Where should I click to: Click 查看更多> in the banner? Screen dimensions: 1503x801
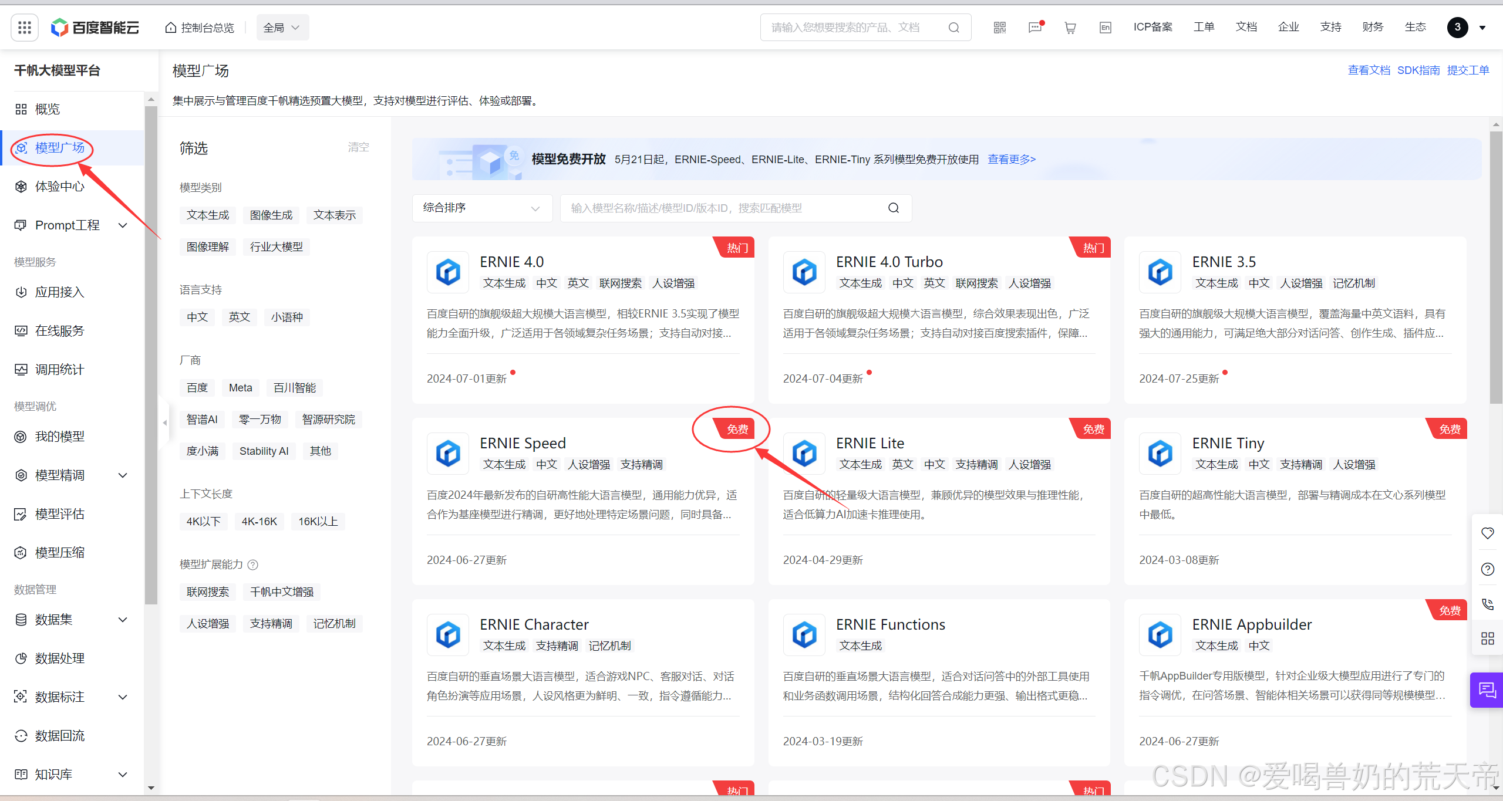(1012, 159)
